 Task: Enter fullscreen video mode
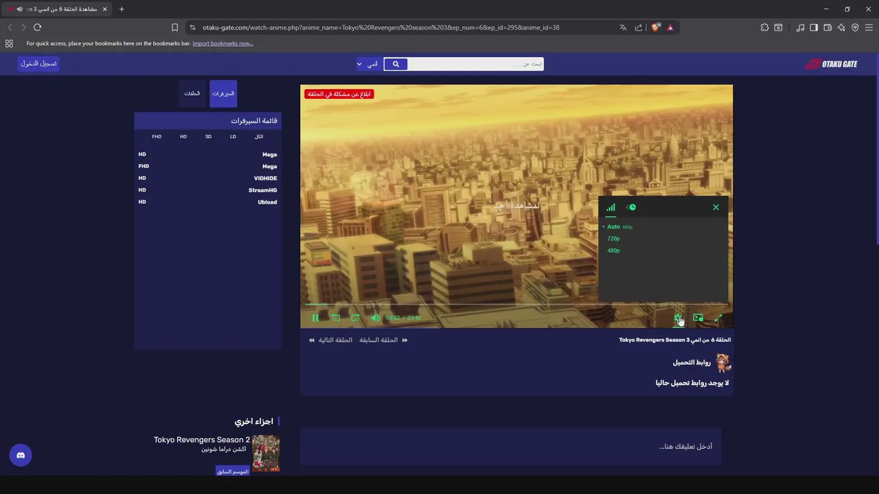point(718,318)
